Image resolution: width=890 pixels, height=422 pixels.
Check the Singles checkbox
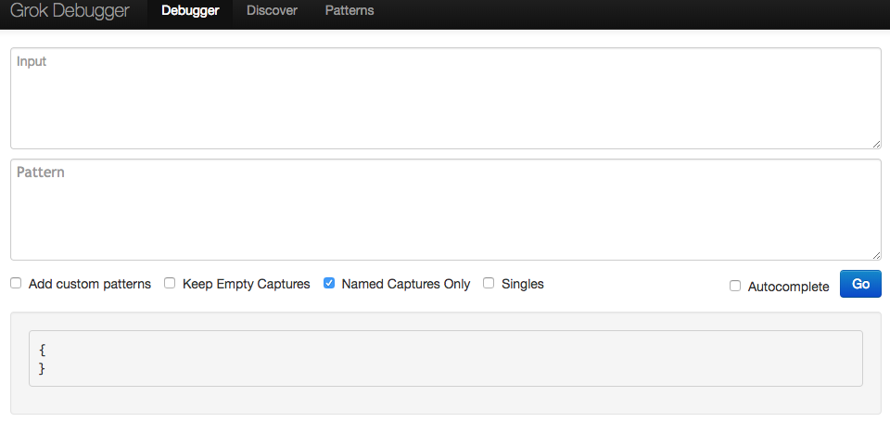pyautogui.click(x=489, y=284)
